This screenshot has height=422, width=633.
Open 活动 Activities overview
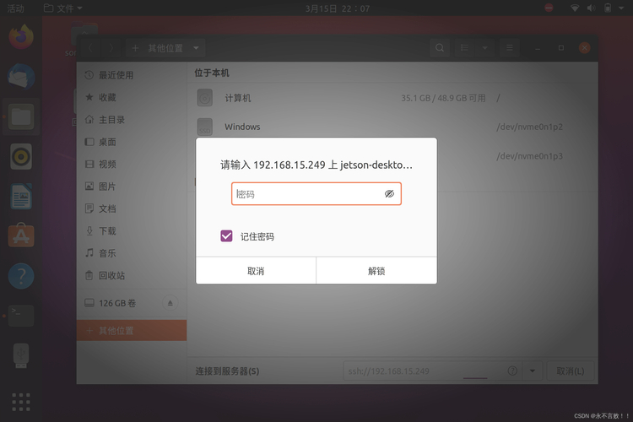(16, 8)
